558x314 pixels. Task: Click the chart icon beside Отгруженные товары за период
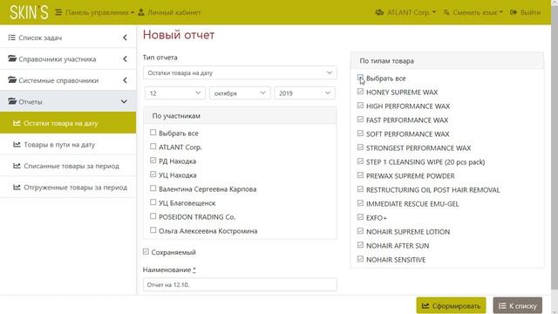click(x=17, y=188)
